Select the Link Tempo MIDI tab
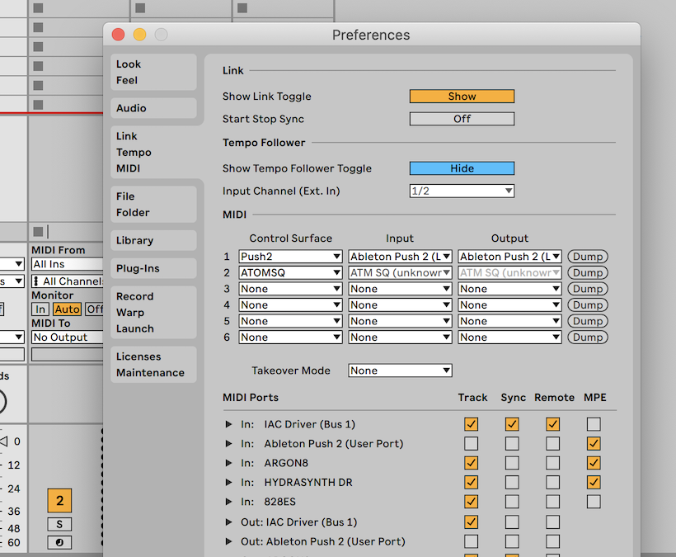The height and width of the screenshot is (557, 676). pyautogui.click(x=153, y=152)
